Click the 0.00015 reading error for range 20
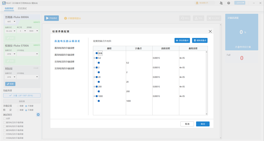This screenshot has height=141, width=264. 156,77
